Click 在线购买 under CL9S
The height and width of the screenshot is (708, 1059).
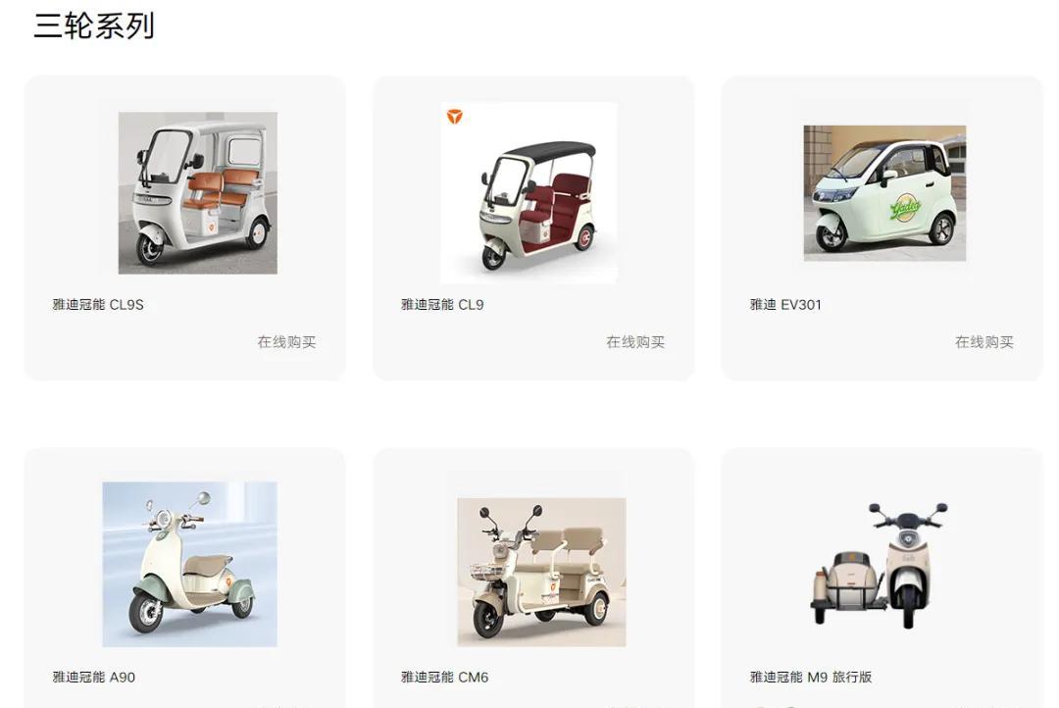tap(286, 342)
